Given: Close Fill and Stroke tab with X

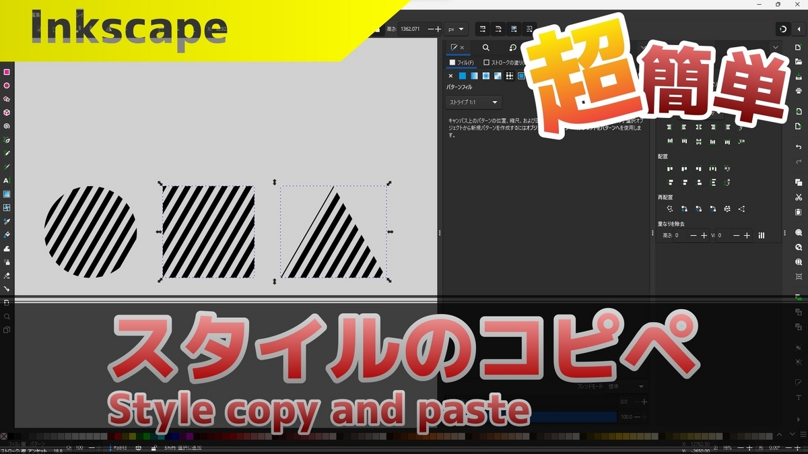Looking at the screenshot, I should pyautogui.click(x=462, y=48).
